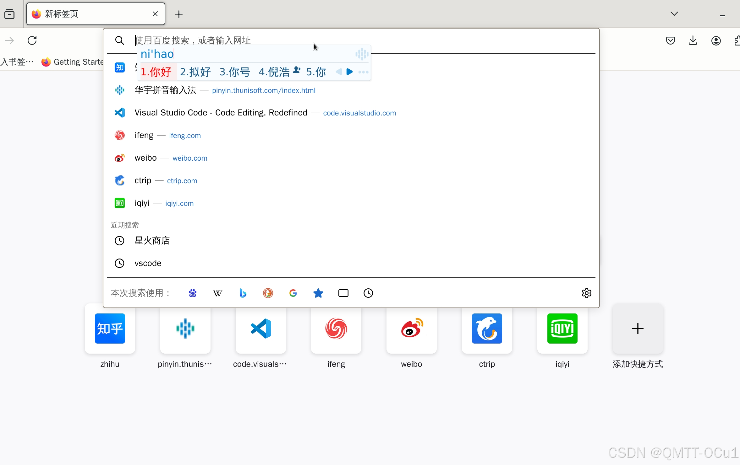Search with Google engine icon

point(293,293)
